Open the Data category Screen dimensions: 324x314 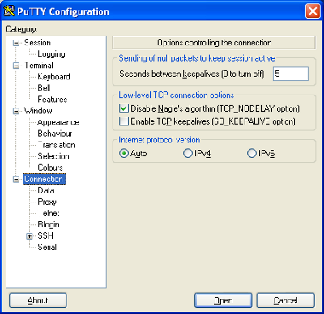(46, 191)
